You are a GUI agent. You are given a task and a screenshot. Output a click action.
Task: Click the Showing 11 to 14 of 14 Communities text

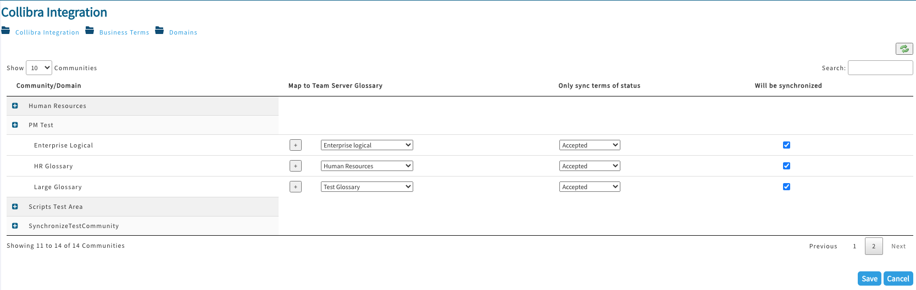65,246
